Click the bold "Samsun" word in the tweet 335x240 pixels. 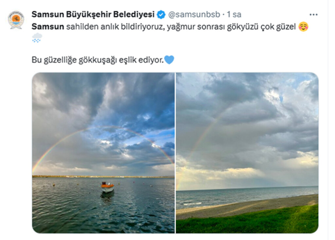pyautogui.click(x=48, y=27)
